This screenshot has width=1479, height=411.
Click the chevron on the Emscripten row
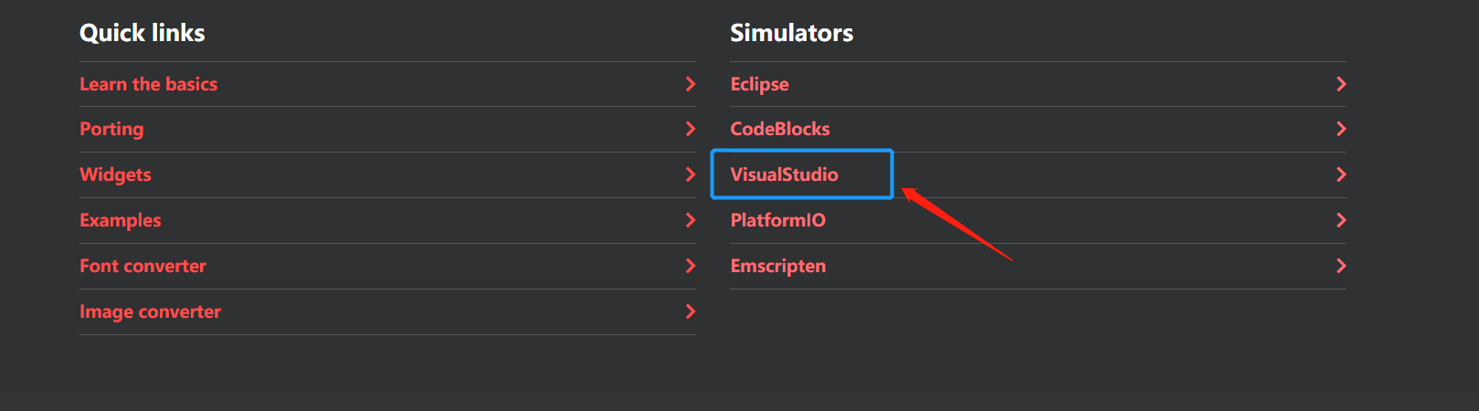click(x=1341, y=266)
